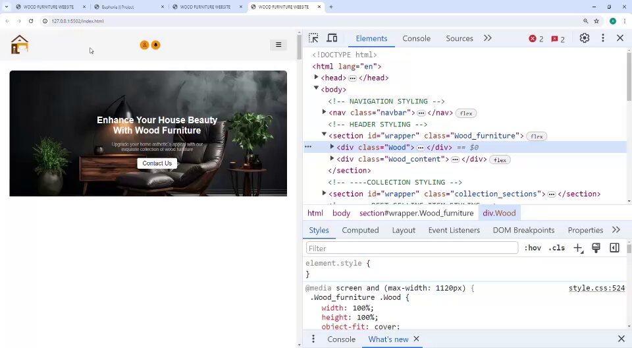The width and height of the screenshot is (632, 348).
Task: Click the red error count indicator
Action: pos(536,39)
